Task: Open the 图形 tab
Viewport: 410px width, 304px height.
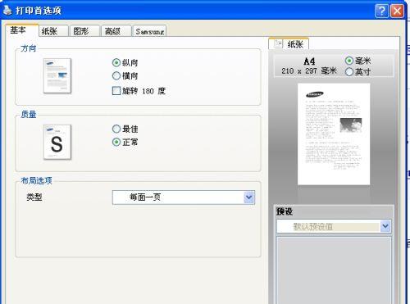Action: point(84,31)
